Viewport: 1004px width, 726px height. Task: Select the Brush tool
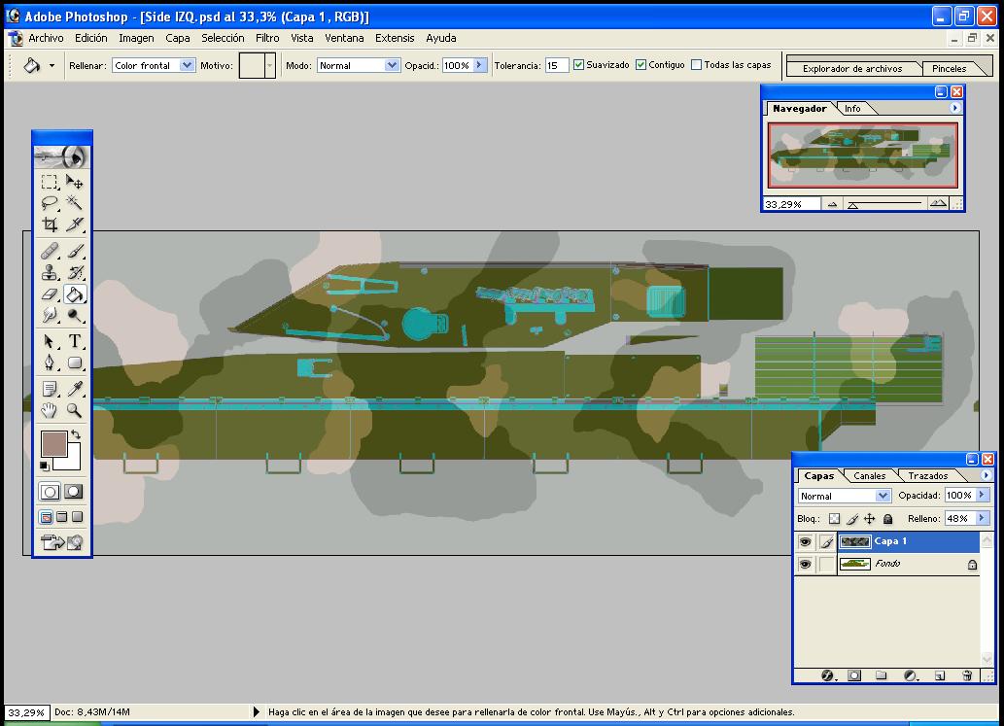tap(74, 251)
